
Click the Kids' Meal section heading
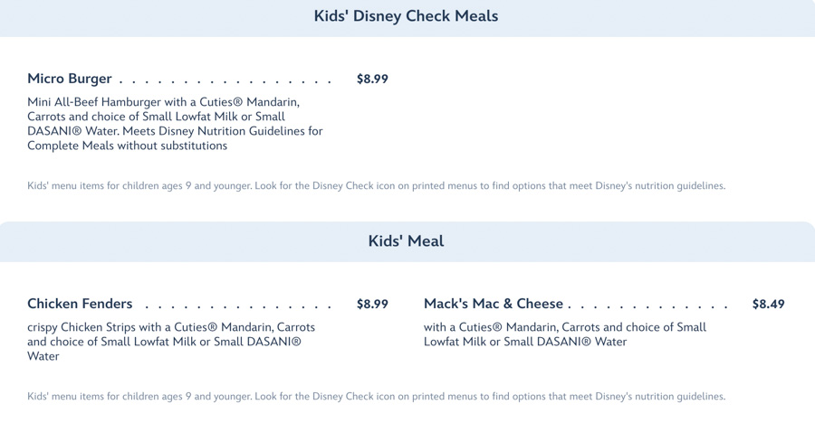406,241
